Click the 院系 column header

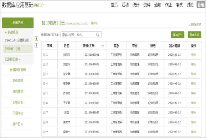tap(116, 46)
